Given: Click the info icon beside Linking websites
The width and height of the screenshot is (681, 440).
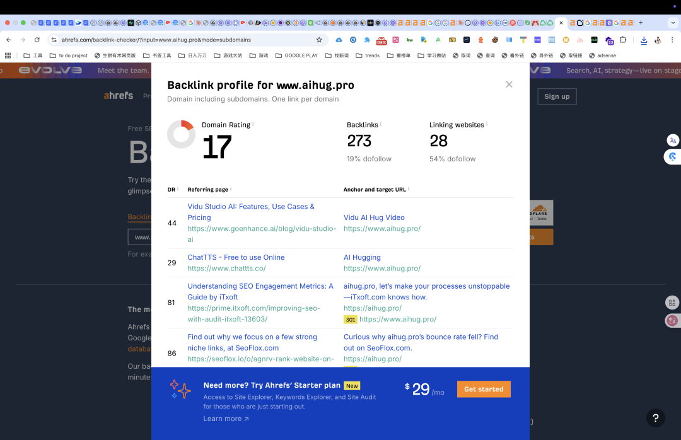Looking at the screenshot, I should coord(487,124).
